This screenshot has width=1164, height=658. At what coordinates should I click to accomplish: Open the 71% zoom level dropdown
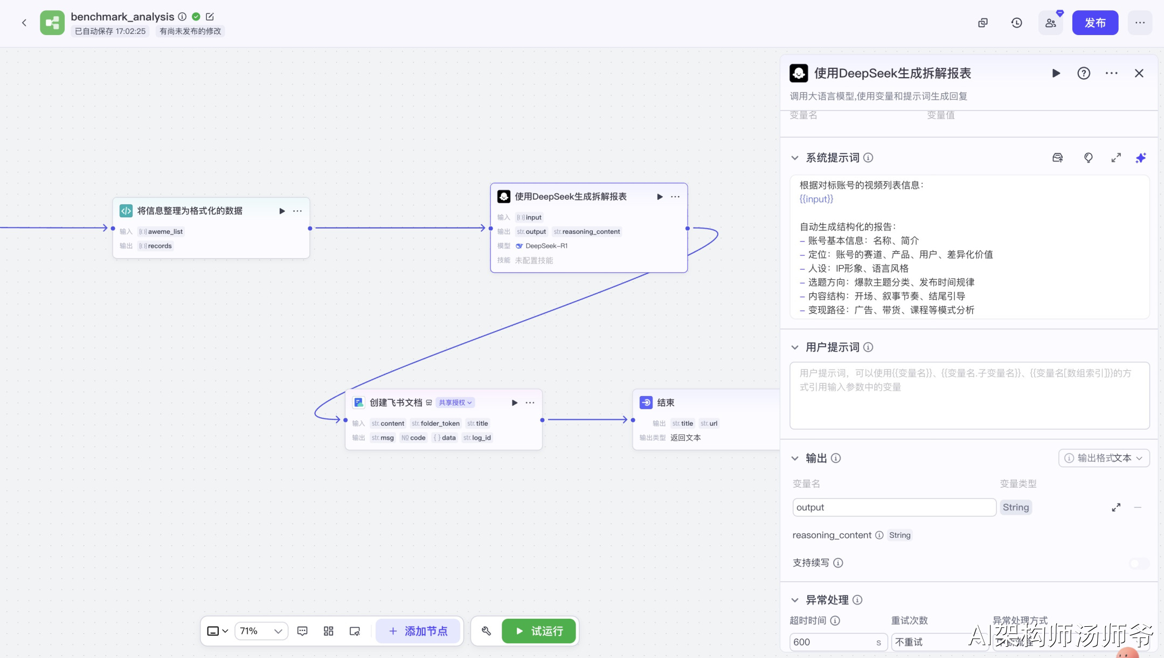(x=261, y=631)
